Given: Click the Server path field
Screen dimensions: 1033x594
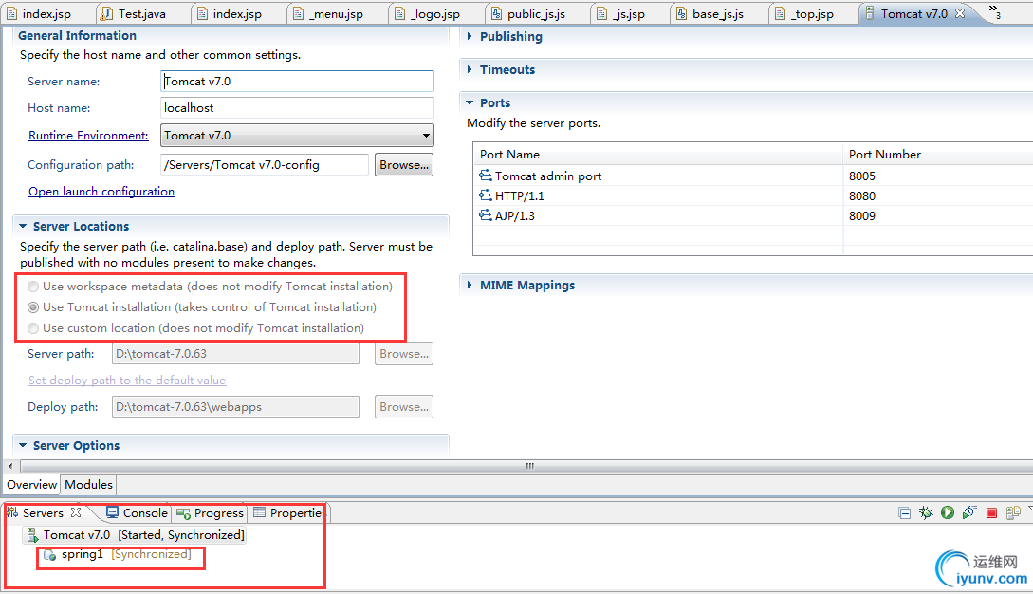Looking at the screenshot, I should [x=236, y=354].
